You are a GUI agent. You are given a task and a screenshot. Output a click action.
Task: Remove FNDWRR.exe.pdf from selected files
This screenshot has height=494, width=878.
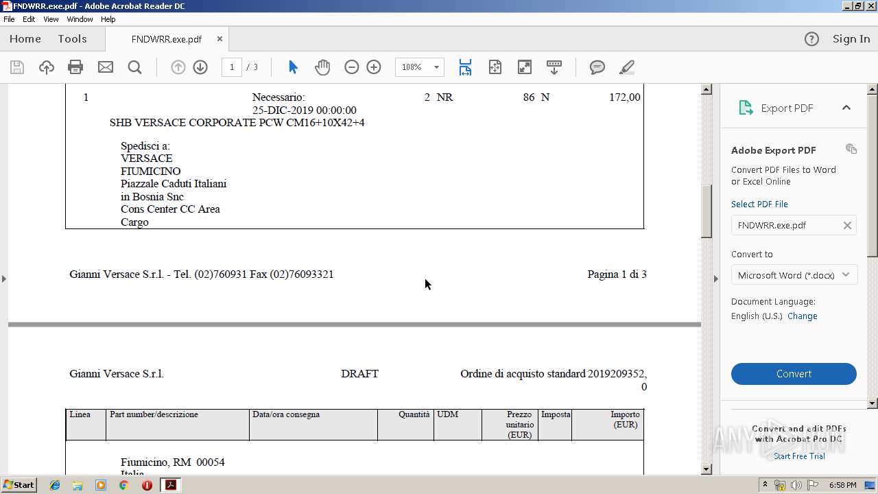pos(847,225)
